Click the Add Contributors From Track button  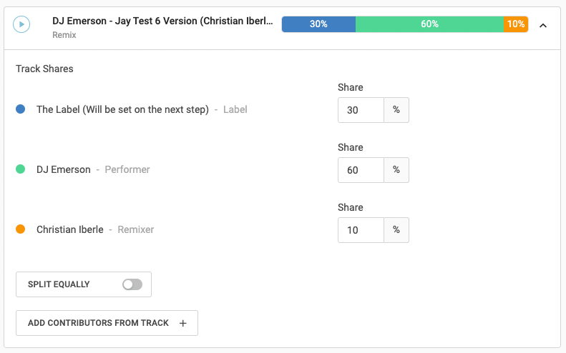(107, 323)
